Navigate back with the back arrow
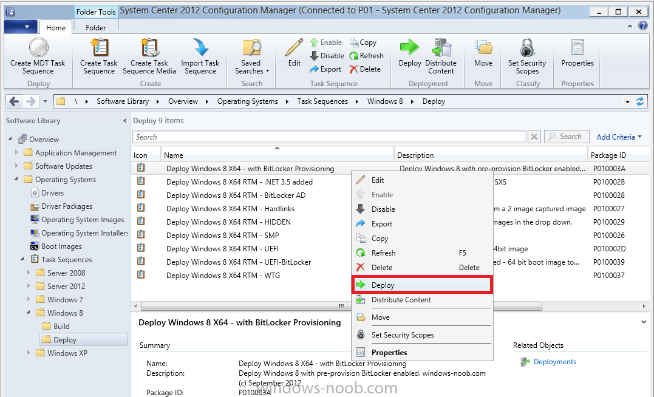Screen dimensions: 654x397 point(14,101)
